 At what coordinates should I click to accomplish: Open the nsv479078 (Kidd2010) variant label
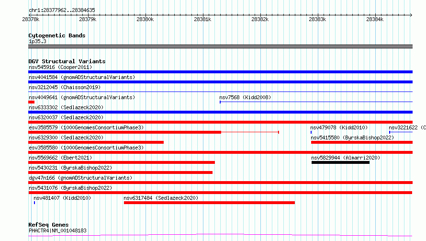tap(339, 127)
